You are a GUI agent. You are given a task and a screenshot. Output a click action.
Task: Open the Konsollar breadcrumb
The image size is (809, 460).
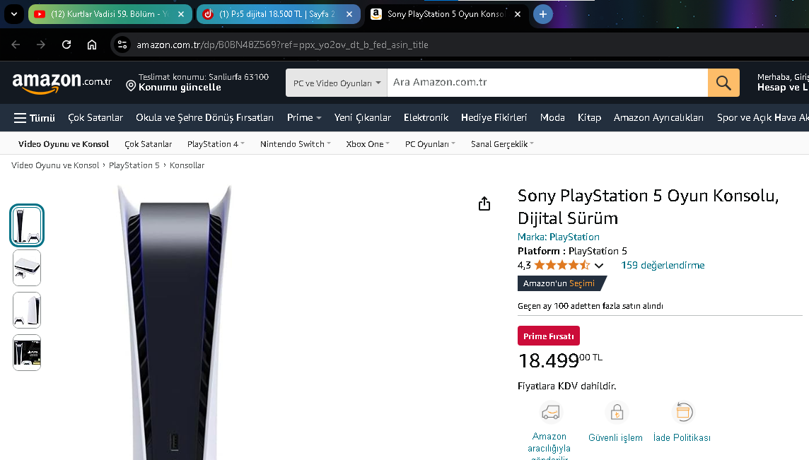pos(187,165)
